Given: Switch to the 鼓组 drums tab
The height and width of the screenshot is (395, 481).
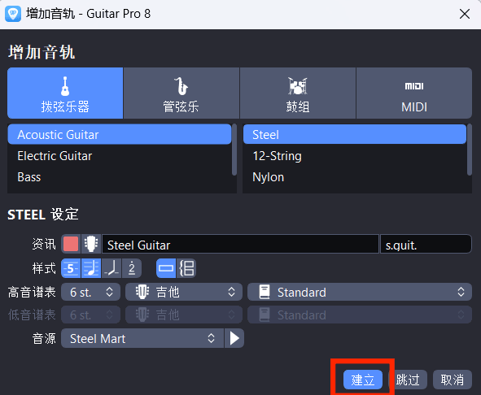Looking at the screenshot, I should 298,93.
